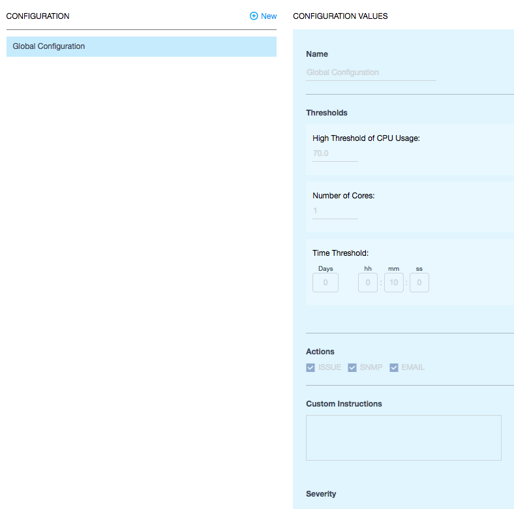Screen dimensions: 514x509
Task: Click the Severity section label
Action: (321, 494)
